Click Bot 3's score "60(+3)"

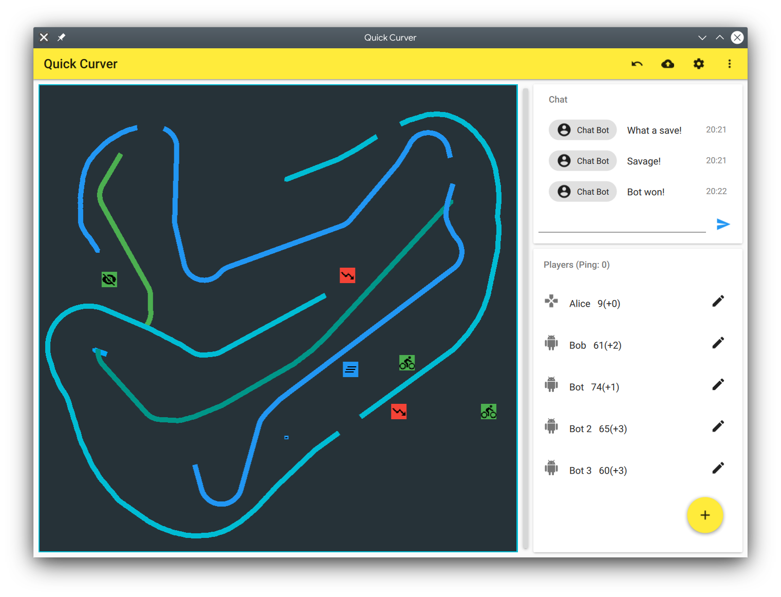click(612, 471)
